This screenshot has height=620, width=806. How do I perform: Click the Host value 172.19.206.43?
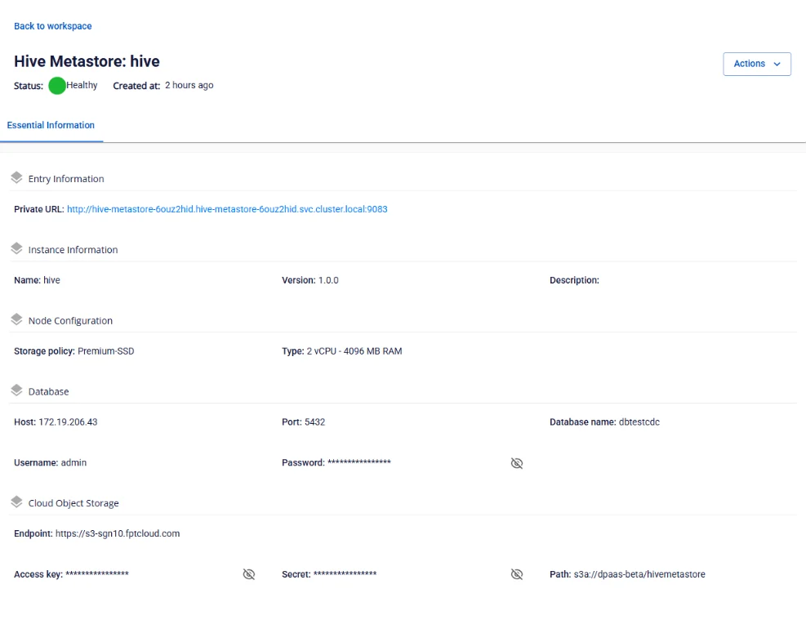[68, 422]
